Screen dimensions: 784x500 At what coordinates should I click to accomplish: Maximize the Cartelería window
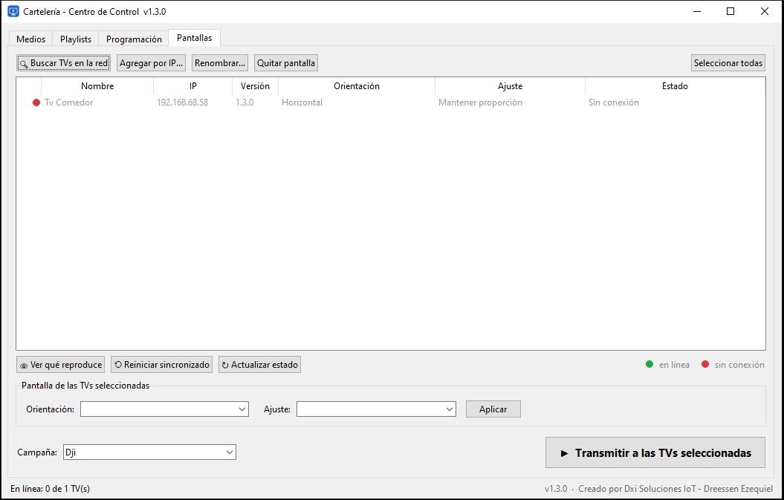tap(730, 11)
